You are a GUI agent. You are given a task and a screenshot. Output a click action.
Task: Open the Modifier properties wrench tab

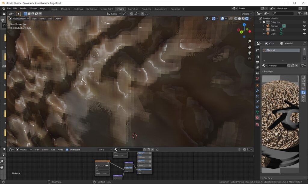tap(257, 91)
